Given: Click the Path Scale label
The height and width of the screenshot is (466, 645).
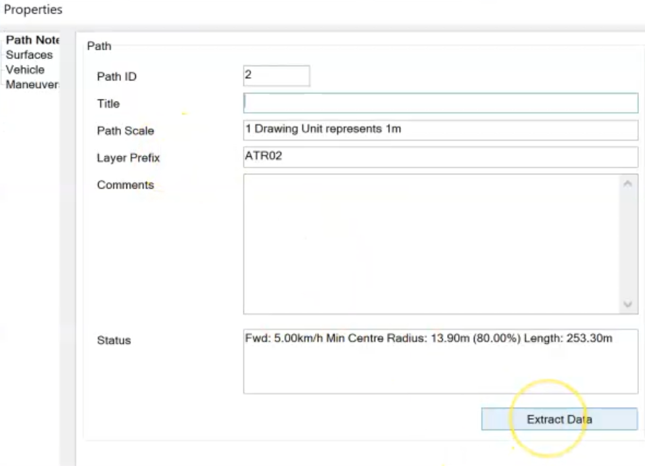Looking at the screenshot, I should click(125, 131).
